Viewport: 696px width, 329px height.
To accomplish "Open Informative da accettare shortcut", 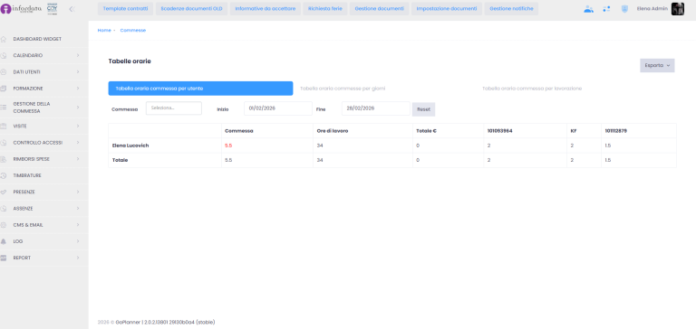I will [x=266, y=9].
